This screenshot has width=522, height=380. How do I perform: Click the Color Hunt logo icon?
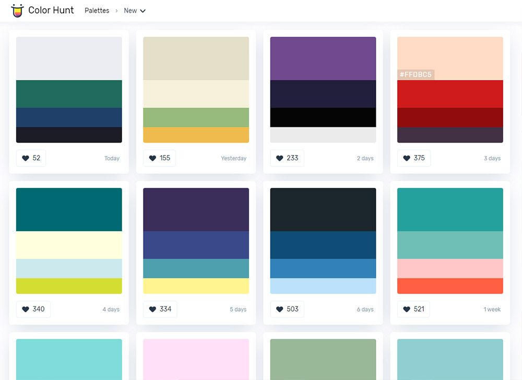pos(17,10)
